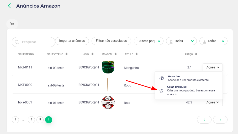238x134 pixels.
Task: Click the search magnifier icon
Action: pos(17,42)
